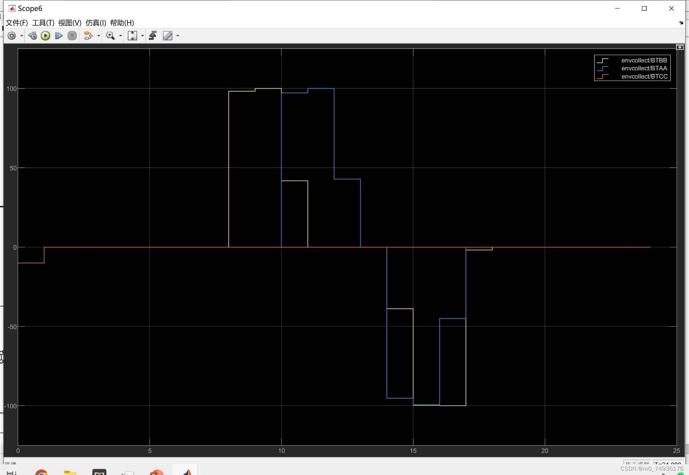Select the zoom in magnifier tool
The height and width of the screenshot is (475, 689).
[x=111, y=36]
